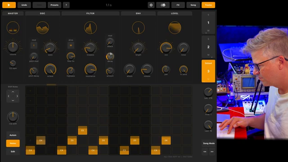The image size is (288, 162).
Task: Solo track 2 with its S button
Action: click(208, 39)
